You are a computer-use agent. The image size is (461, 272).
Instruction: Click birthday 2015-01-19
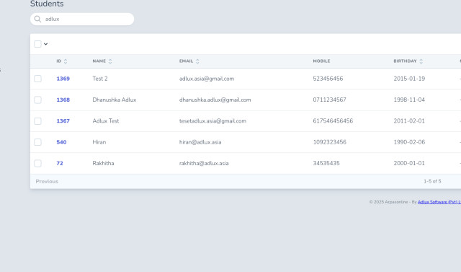click(x=409, y=79)
